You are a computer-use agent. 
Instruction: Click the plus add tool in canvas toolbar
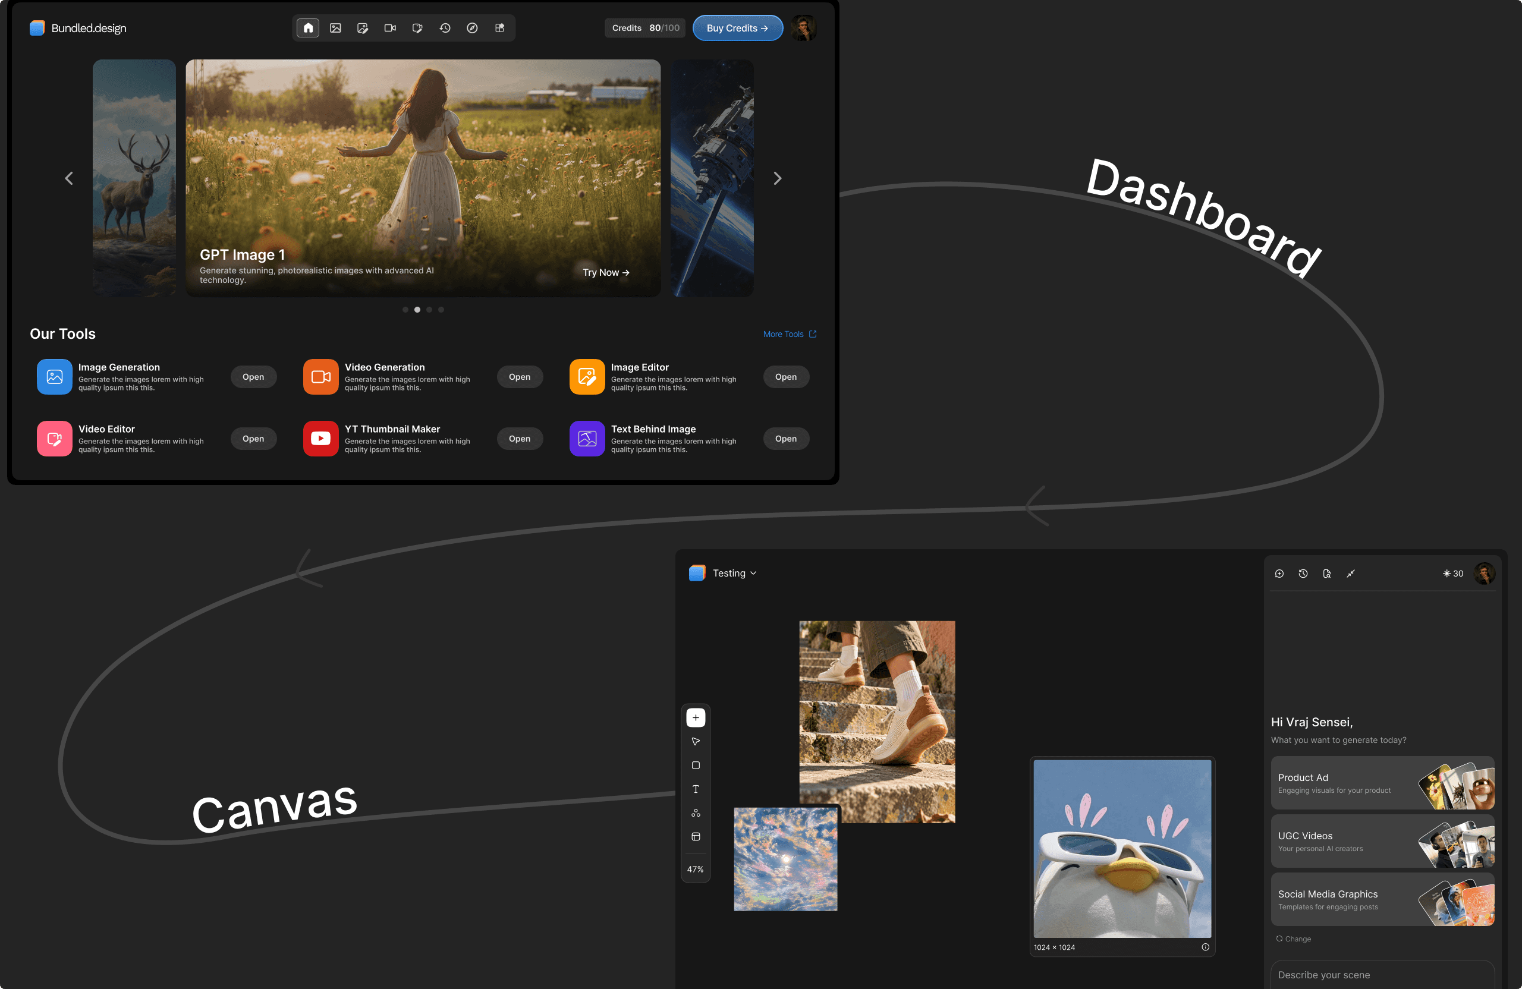[696, 717]
